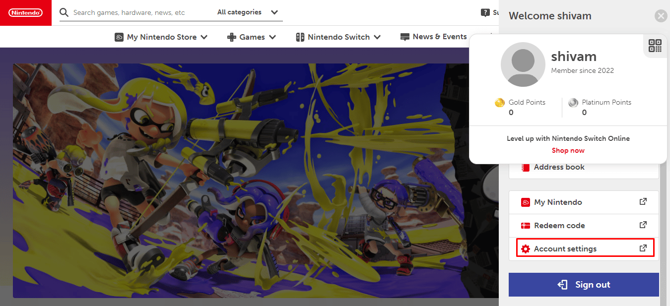
Task: Click the Platinum Points coin icon
Action: coord(573,103)
